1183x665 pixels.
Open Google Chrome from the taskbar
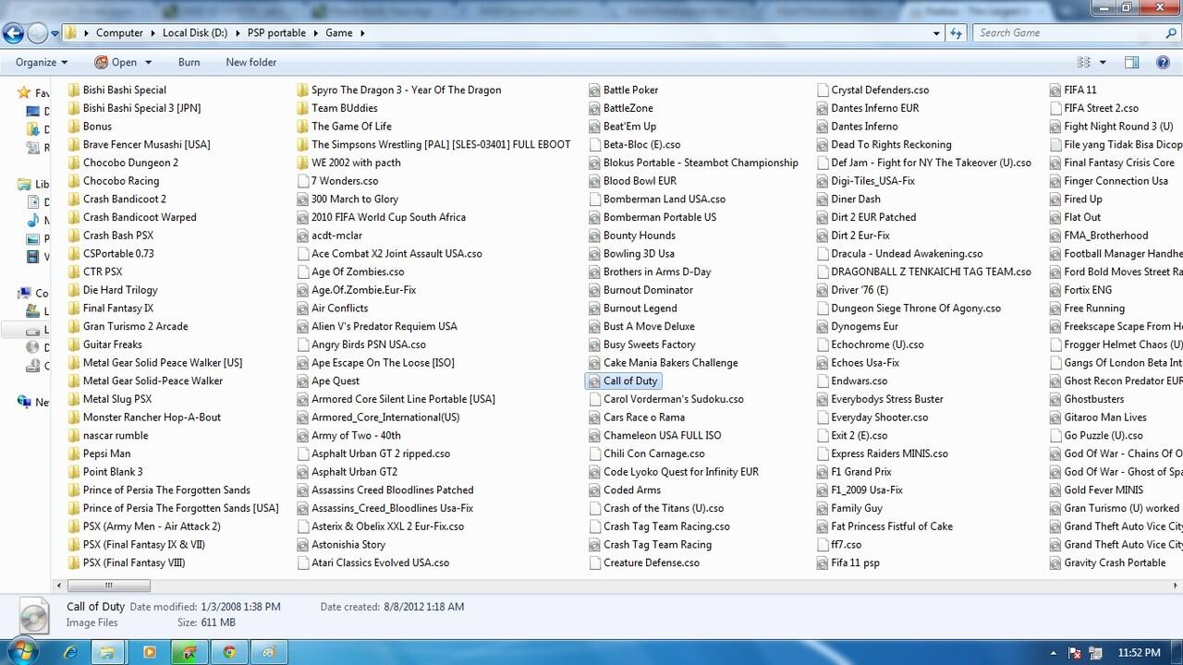[229, 651]
